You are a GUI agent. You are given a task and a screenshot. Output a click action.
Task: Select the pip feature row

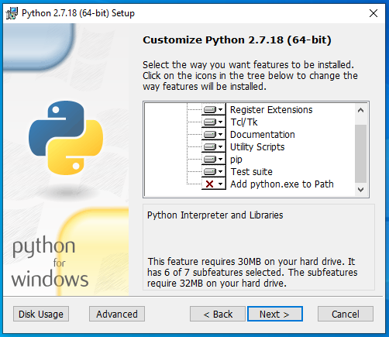[x=236, y=160]
